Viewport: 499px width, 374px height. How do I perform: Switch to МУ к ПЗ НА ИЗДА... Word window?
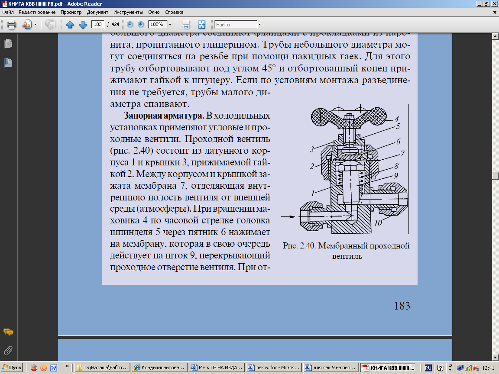click(217, 368)
